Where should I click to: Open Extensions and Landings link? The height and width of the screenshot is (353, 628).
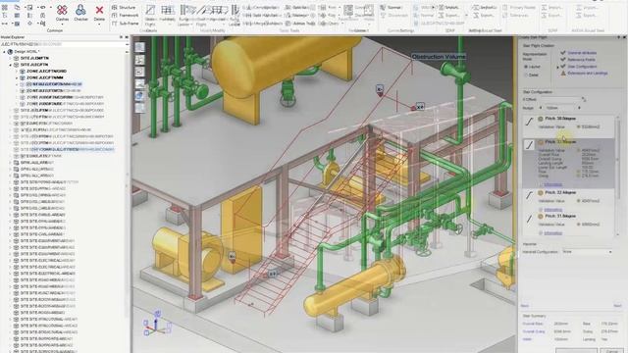click(588, 74)
